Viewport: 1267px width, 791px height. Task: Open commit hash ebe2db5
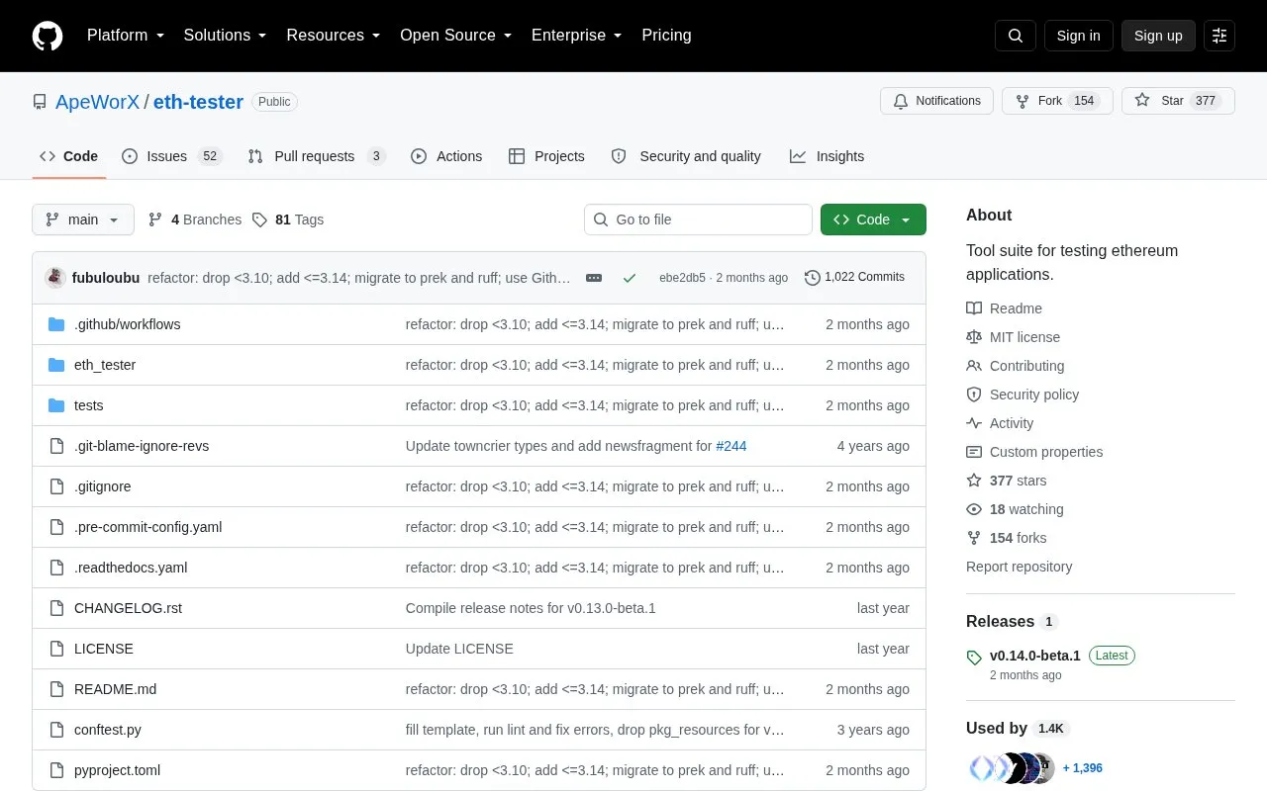pyautogui.click(x=682, y=278)
